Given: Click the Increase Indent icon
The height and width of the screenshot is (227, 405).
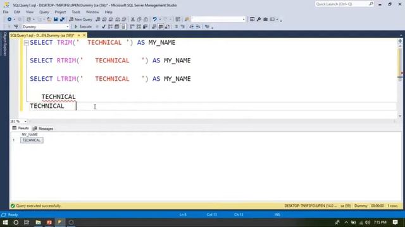Looking at the screenshot, I should [x=198, y=26].
